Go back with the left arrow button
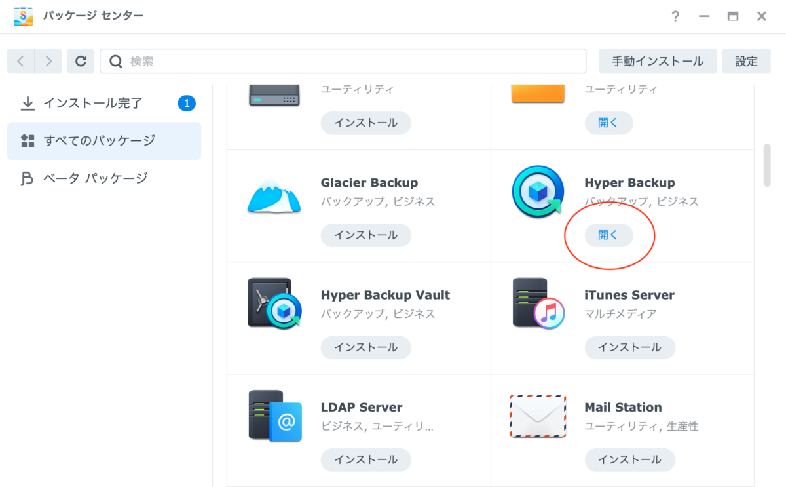Screen dimensions: 786x487 (21, 61)
